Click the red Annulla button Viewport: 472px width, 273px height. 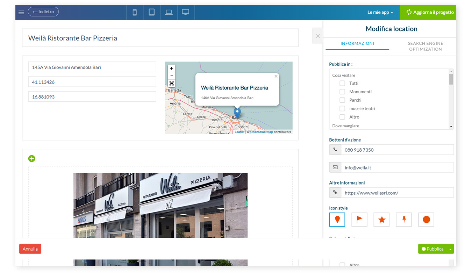pos(30,249)
